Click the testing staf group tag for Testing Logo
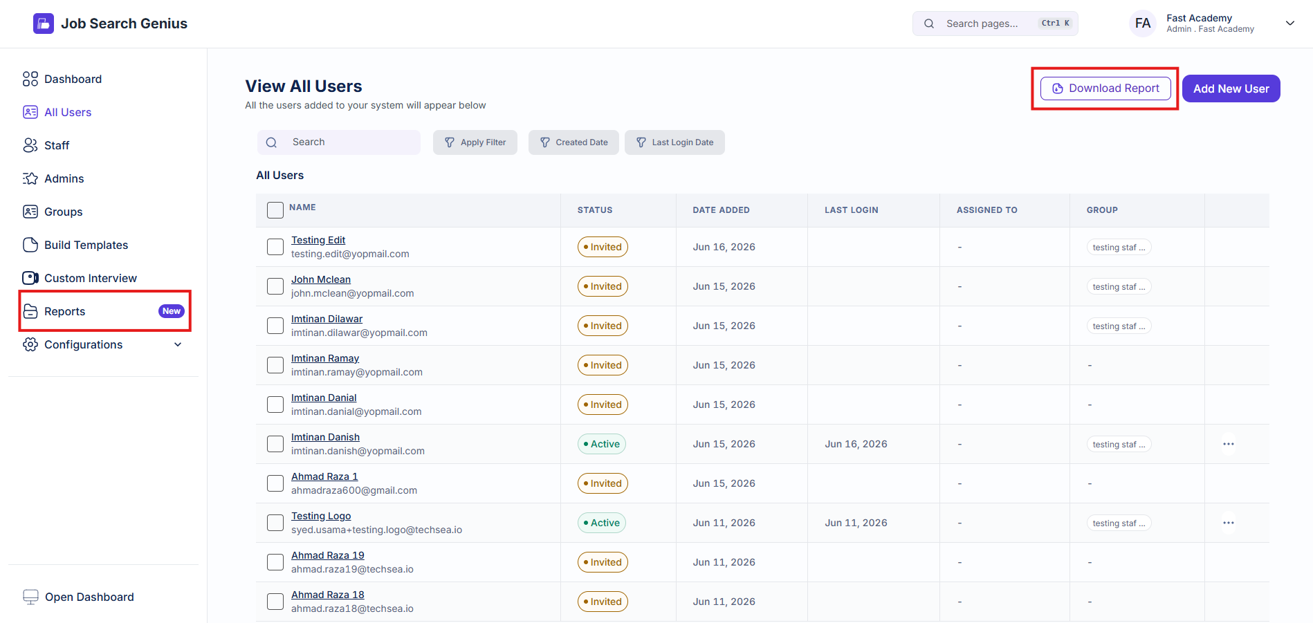This screenshot has height=623, width=1313. (x=1119, y=523)
